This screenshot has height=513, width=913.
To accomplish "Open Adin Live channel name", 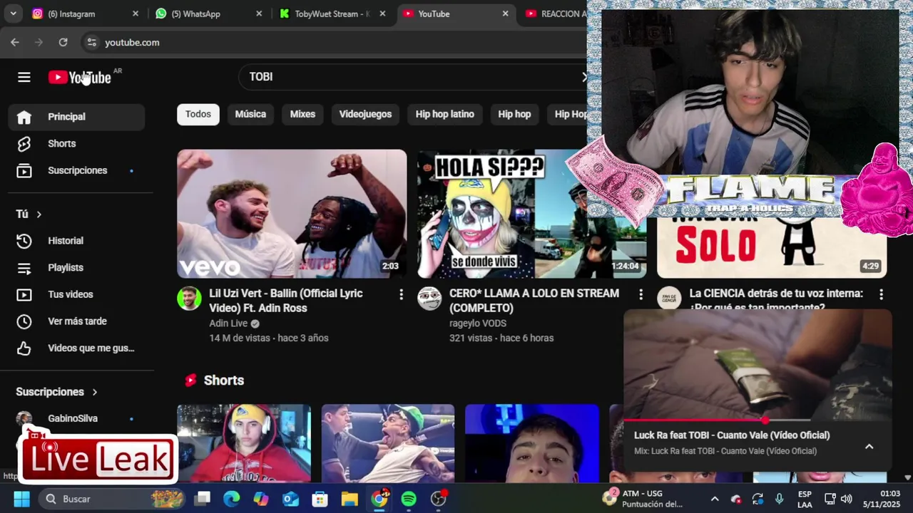I will [x=228, y=323].
